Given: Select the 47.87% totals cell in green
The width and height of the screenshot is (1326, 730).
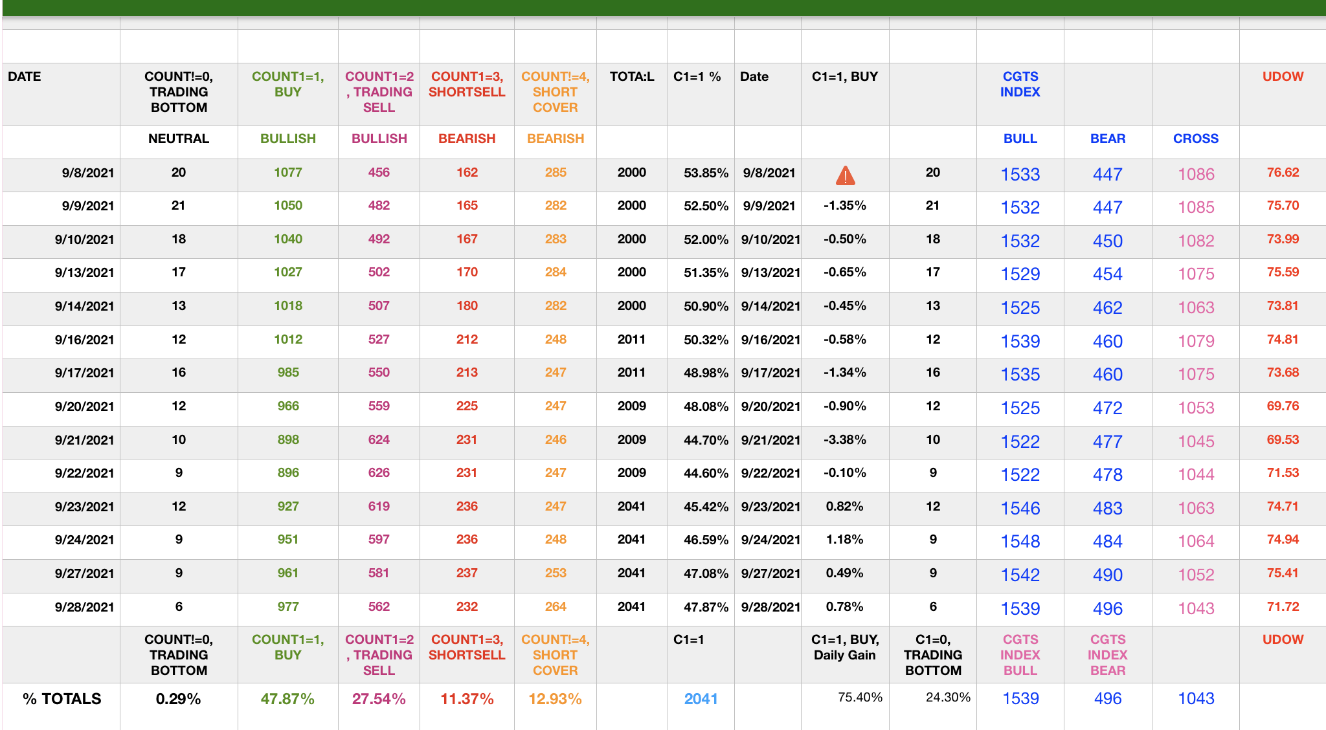Looking at the screenshot, I should [x=287, y=699].
